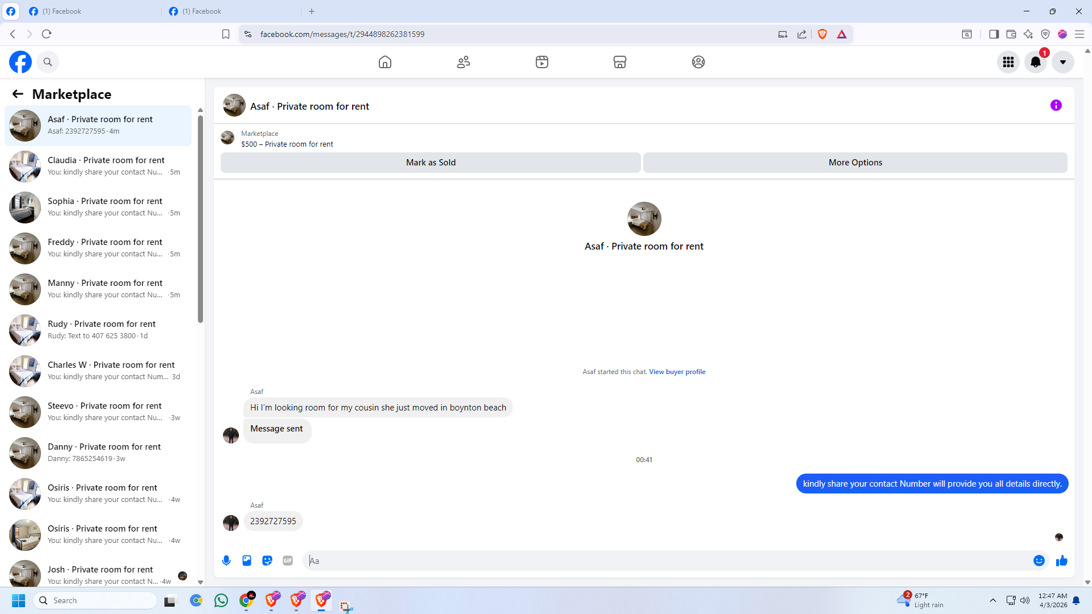Screen dimensions: 1092x614
Task: Open Rudy private room conversation
Action: pyautogui.click(x=98, y=330)
